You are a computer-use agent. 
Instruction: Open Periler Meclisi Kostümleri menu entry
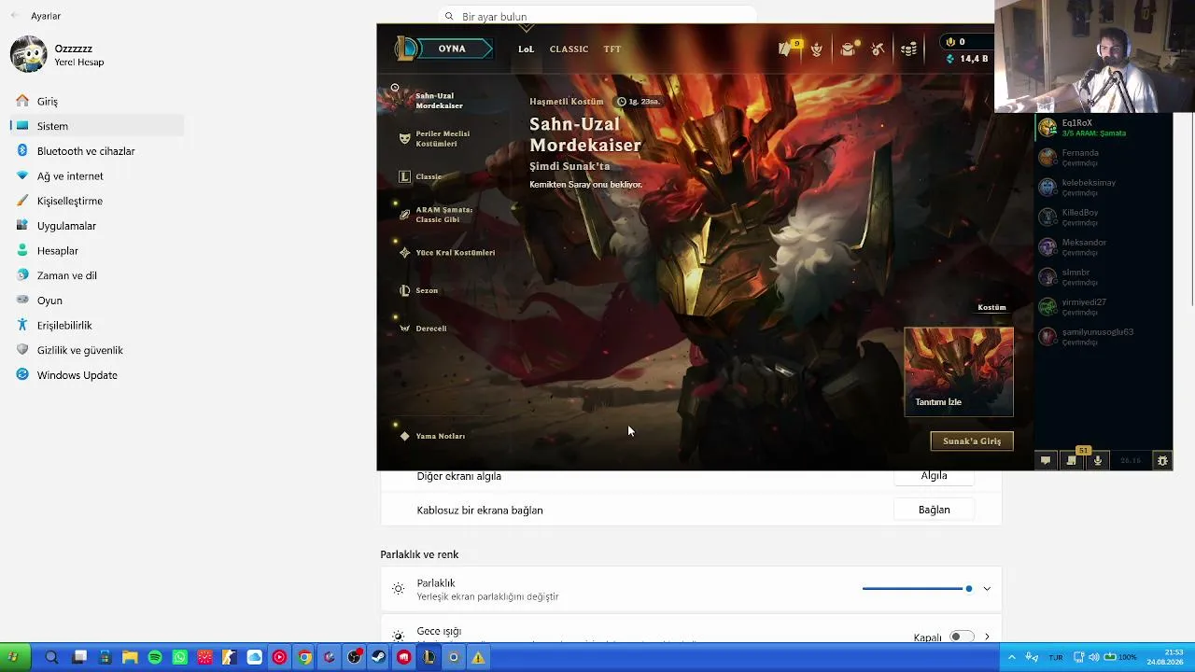tap(444, 138)
